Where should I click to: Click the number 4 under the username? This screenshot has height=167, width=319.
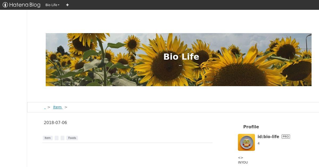(x=258, y=143)
